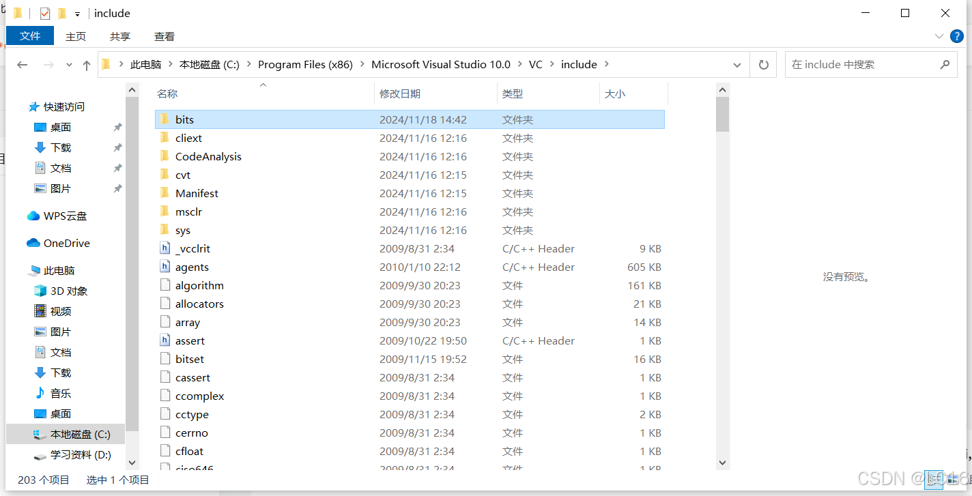Open the 文件 menu
Image resolution: width=972 pixels, height=496 pixels.
click(29, 35)
